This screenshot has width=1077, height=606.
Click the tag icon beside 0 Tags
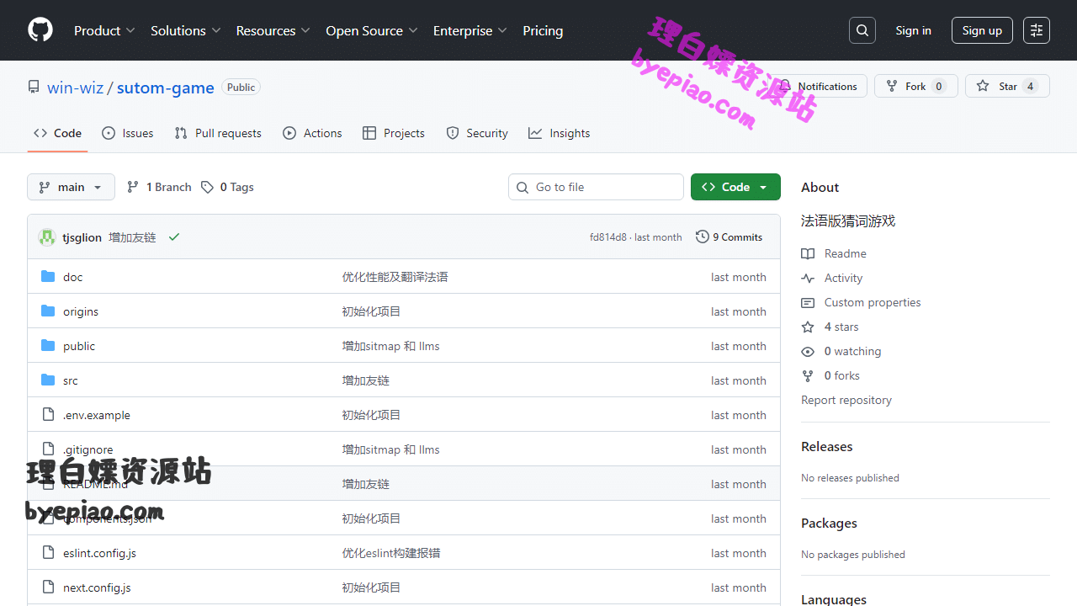207,187
